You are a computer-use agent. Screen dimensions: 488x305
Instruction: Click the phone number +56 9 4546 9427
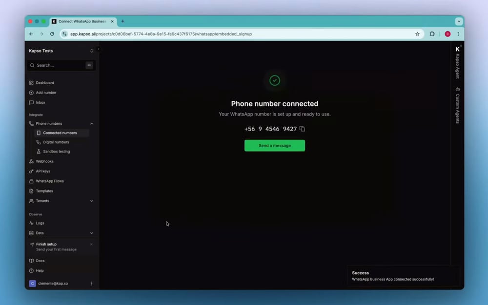coord(270,129)
